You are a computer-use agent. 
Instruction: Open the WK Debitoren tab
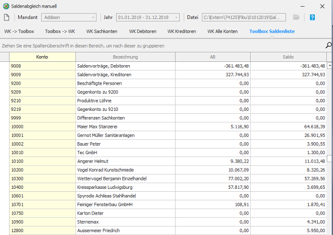click(143, 31)
